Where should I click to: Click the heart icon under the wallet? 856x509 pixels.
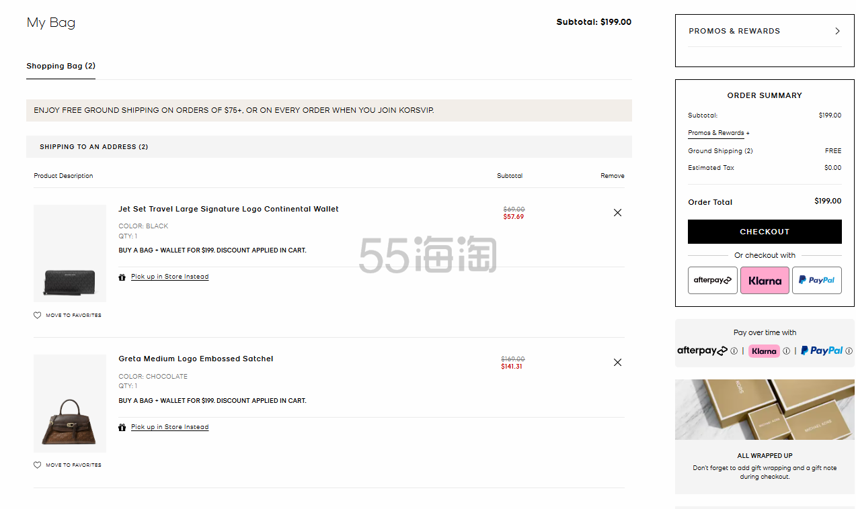click(x=37, y=315)
